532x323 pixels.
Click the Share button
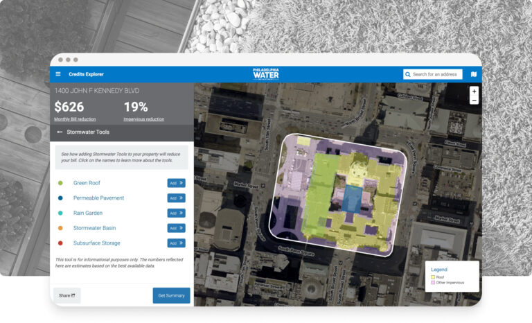point(66,295)
